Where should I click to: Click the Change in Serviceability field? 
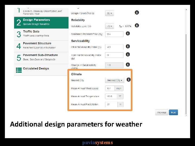114,65
